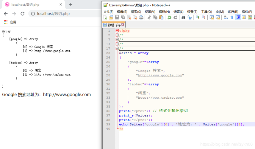Click the $sites = array line in the editor
The height and width of the screenshot is (149, 255).
(134, 53)
